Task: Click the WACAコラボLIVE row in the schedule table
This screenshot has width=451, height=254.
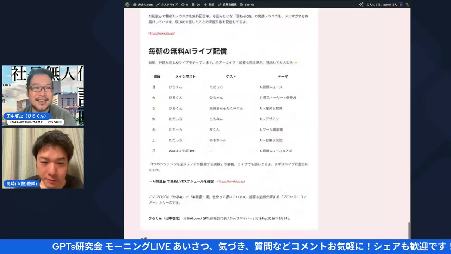Action: pos(182,151)
